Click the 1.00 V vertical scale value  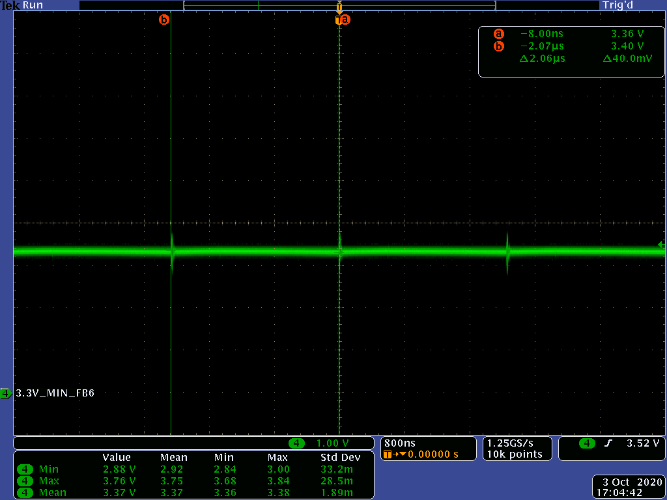(333, 443)
